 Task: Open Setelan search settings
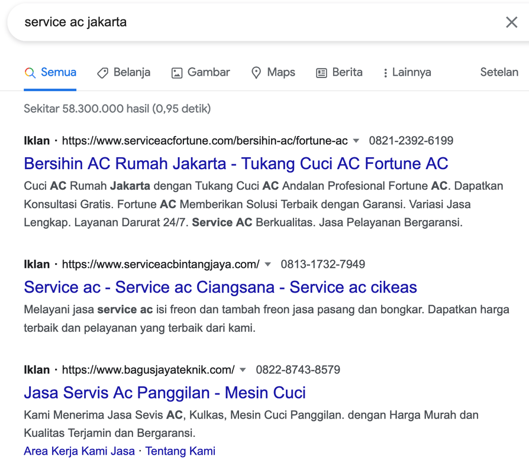point(499,72)
